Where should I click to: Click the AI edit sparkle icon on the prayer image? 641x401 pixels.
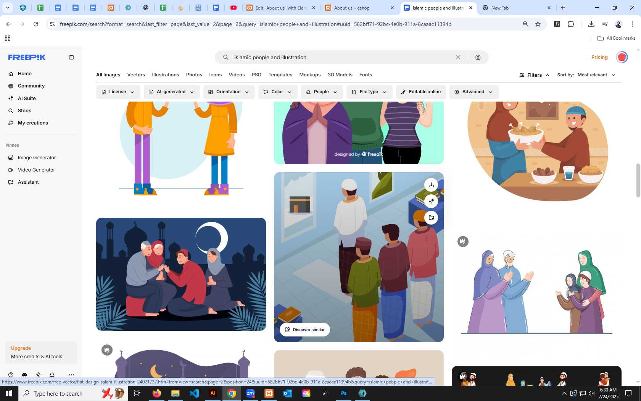(431, 201)
